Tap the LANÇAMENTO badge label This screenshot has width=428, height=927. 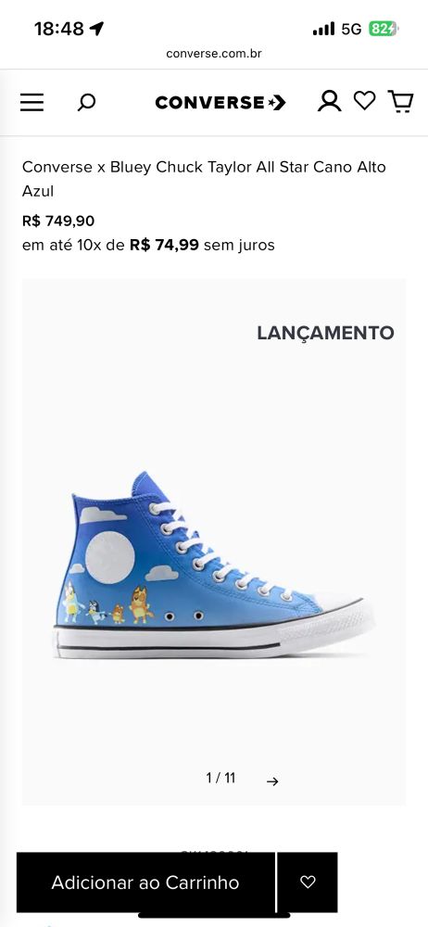[325, 333]
